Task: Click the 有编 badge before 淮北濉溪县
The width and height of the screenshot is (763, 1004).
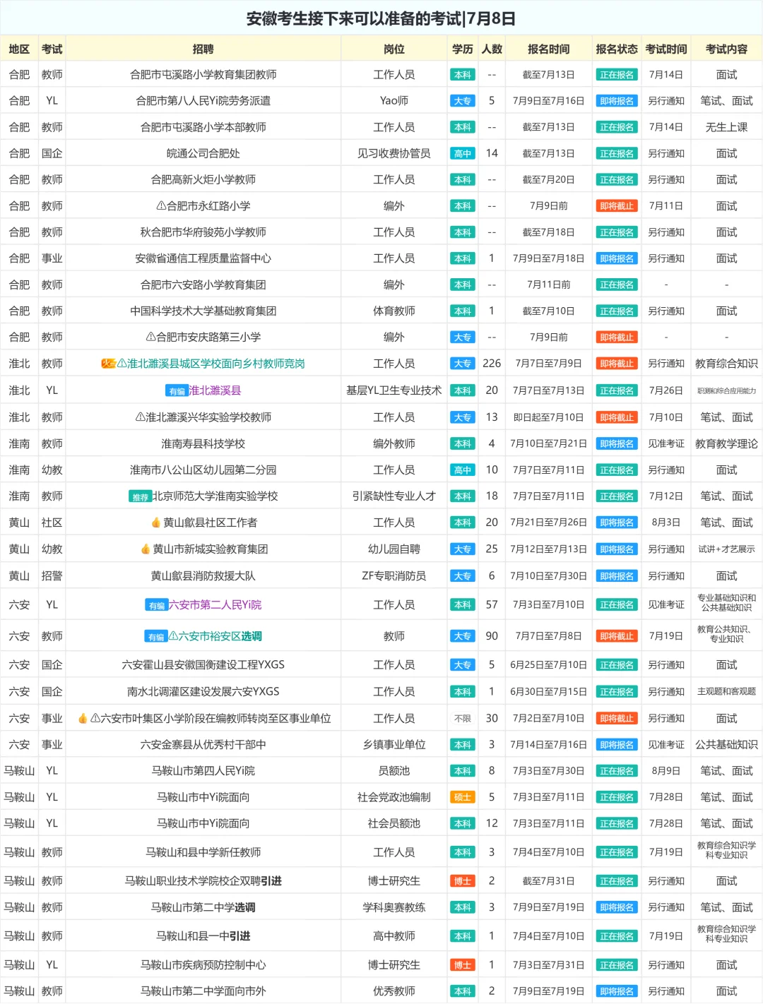Action: [177, 391]
